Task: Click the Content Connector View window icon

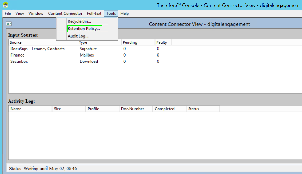Action: (9, 24)
